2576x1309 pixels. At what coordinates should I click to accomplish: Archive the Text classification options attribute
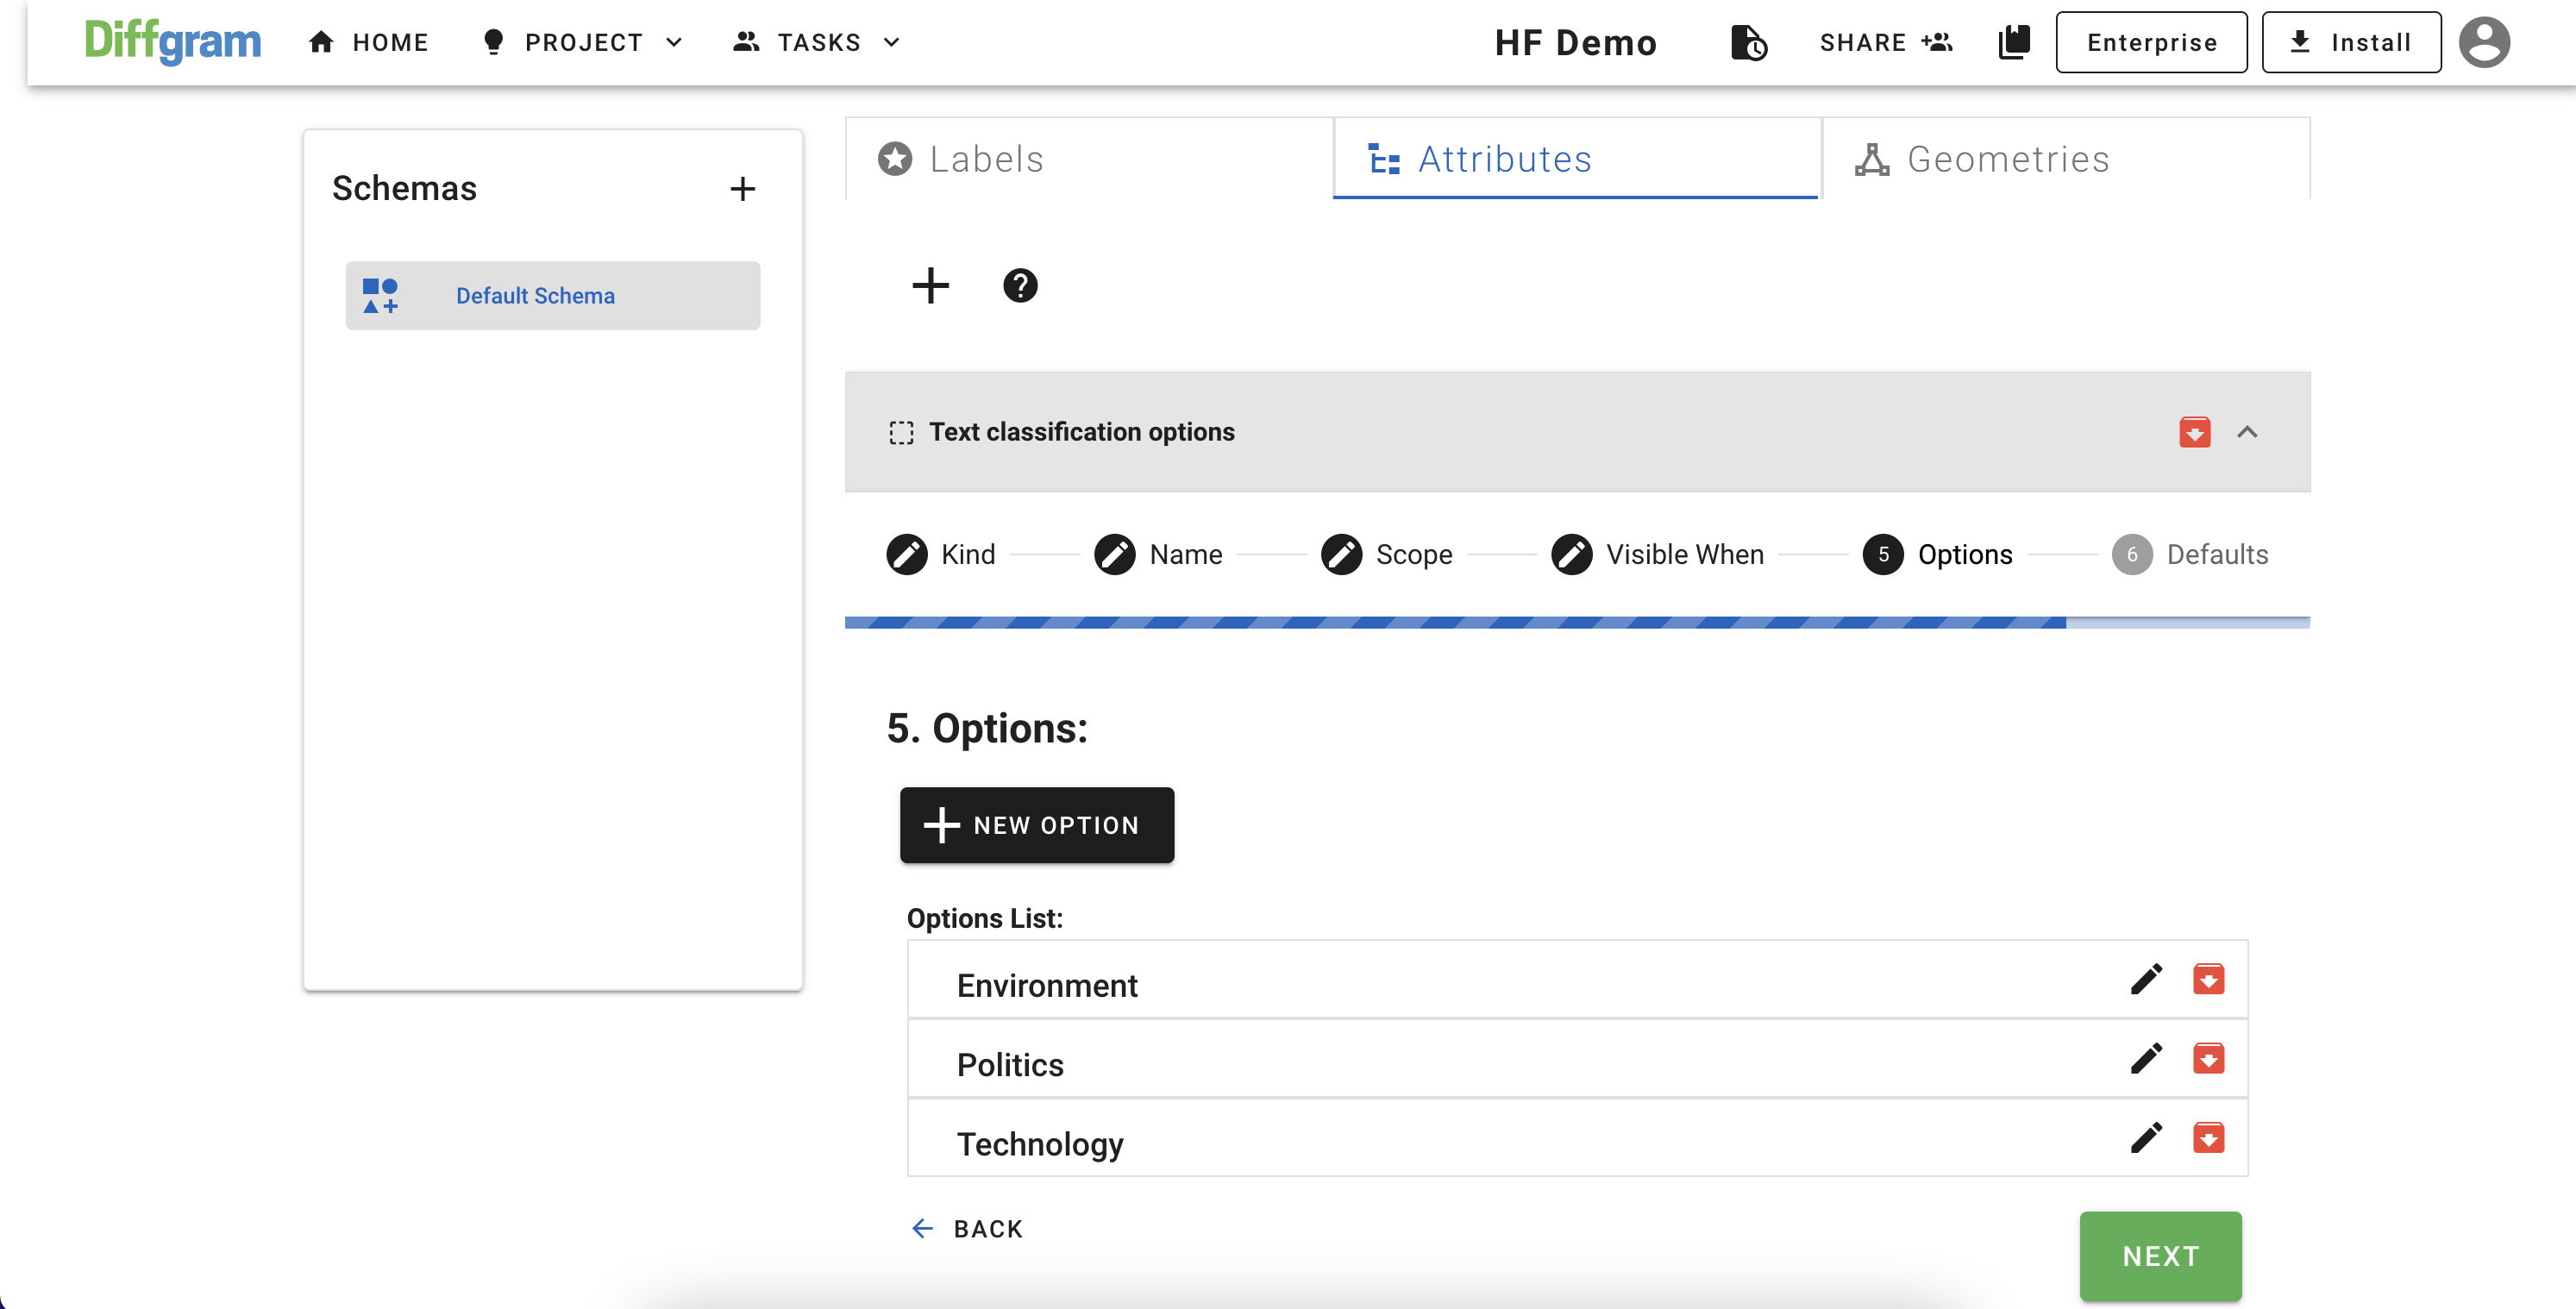[2194, 432]
